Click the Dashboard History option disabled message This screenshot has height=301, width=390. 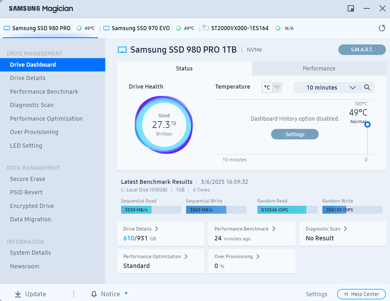(295, 119)
